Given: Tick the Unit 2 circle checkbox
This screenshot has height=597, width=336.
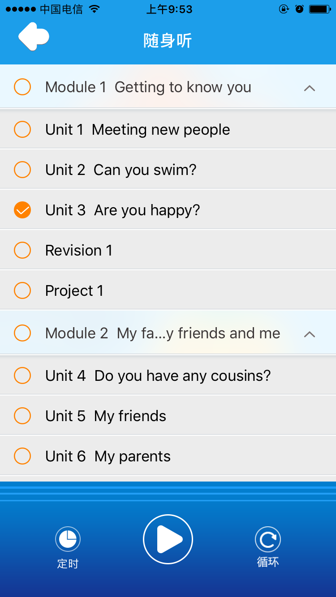Looking at the screenshot, I should [22, 170].
